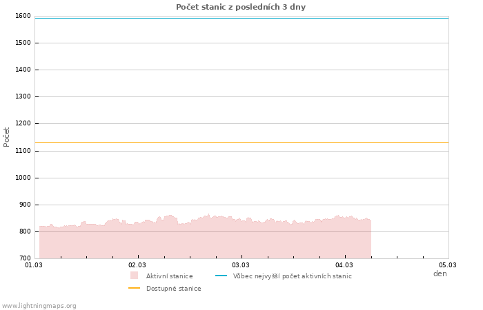Click the 700 y-axis value
The image size is (483, 310).
(x=25, y=258)
